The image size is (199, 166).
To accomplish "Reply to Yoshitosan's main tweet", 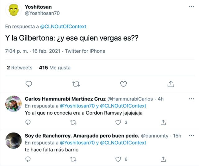I will coord(29,84).
